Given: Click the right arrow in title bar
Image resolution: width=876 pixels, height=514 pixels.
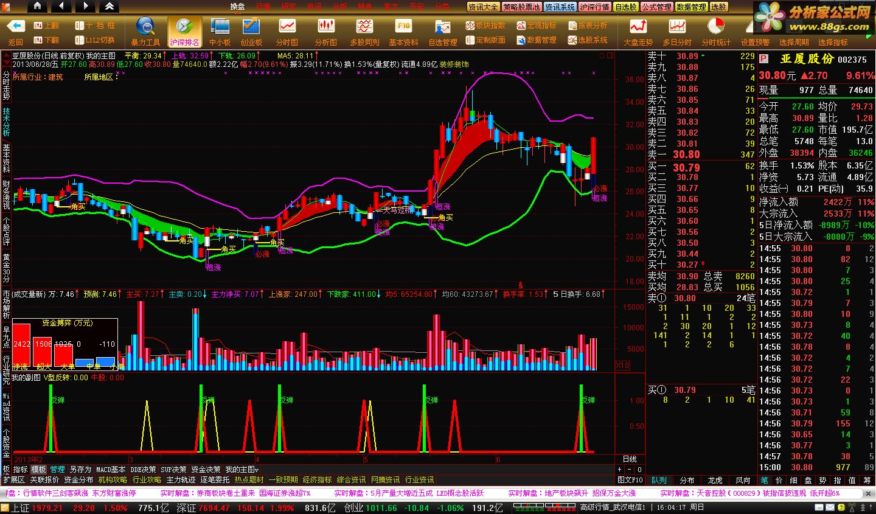Looking at the screenshot, I should 85,6.
